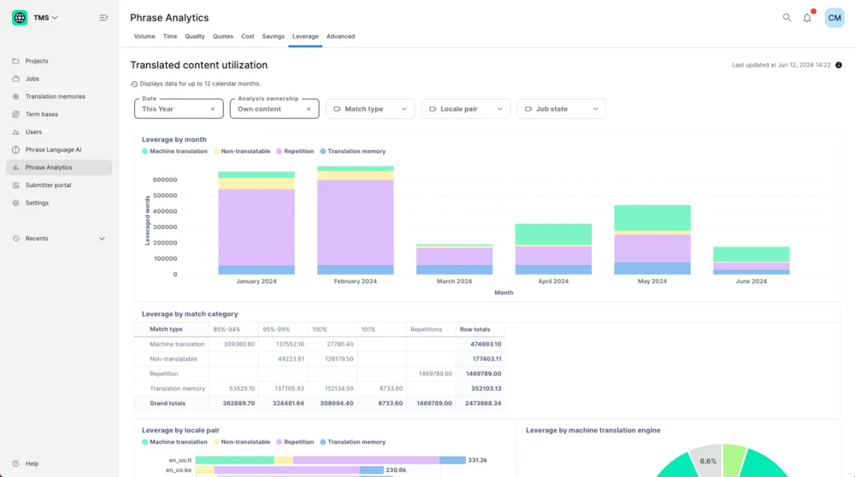Toggle Machine translation in the locale pair legend
855x477 pixels.
(x=174, y=442)
